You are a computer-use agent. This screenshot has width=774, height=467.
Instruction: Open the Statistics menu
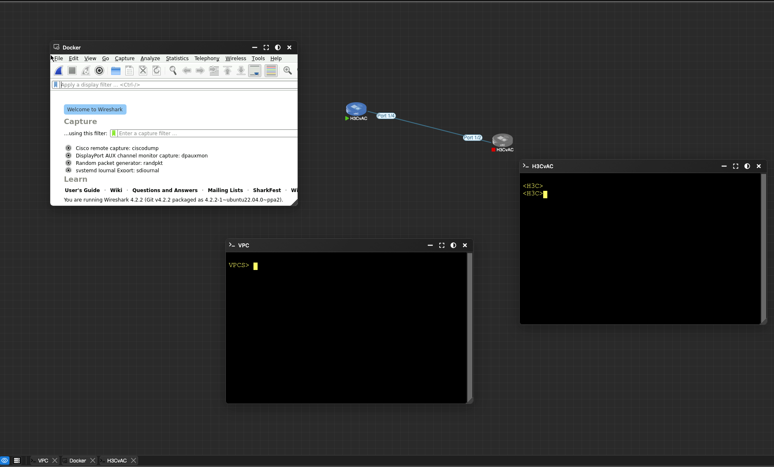point(177,58)
